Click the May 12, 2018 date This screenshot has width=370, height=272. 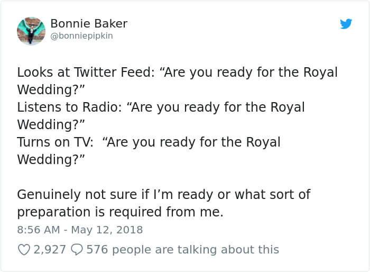(x=108, y=230)
